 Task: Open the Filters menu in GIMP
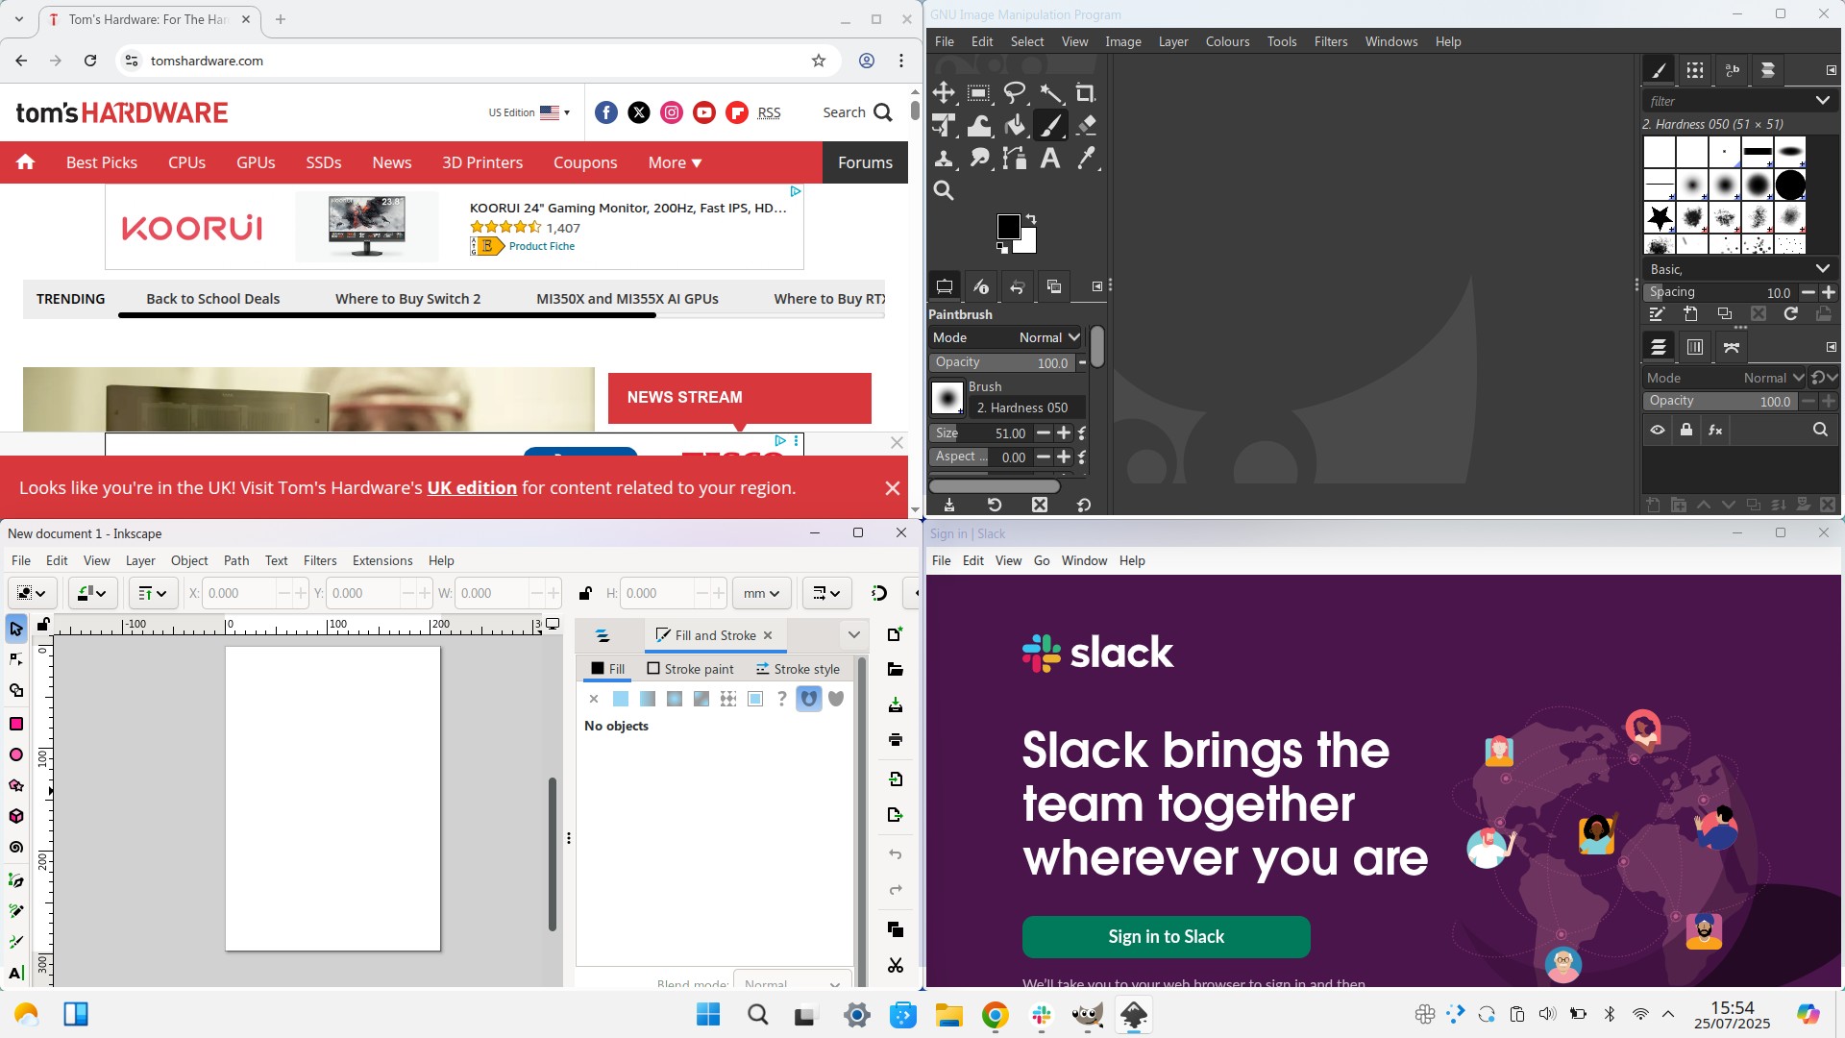1331,41
